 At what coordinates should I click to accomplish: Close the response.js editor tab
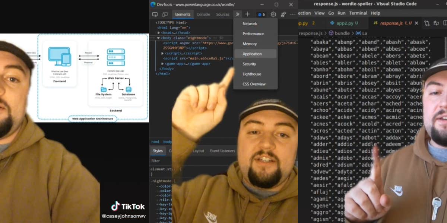tap(416, 23)
